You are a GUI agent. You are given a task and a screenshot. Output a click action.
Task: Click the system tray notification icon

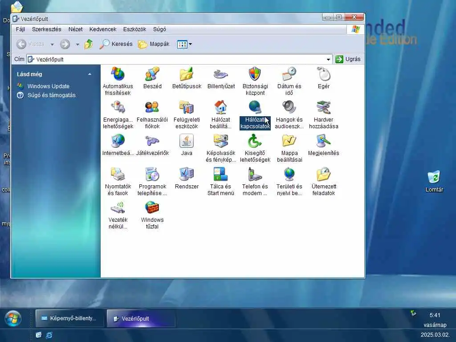point(413,313)
